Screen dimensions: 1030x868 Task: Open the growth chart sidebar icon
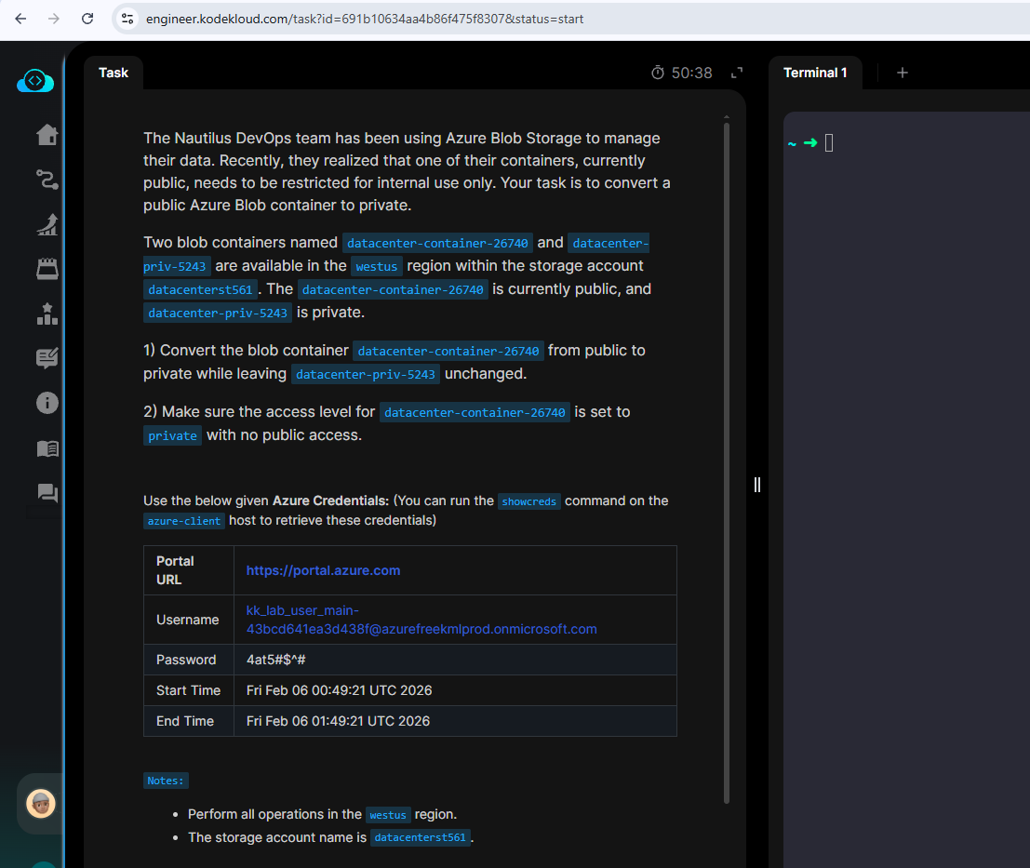[x=47, y=224]
